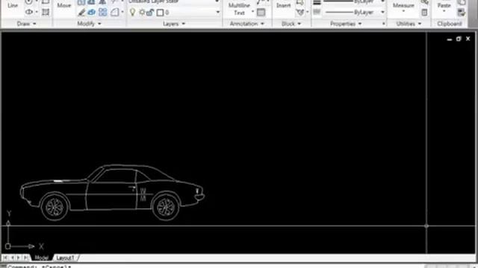This screenshot has height=268, width=478.
Task: Switch to the Layout1 tab
Action: [x=65, y=258]
